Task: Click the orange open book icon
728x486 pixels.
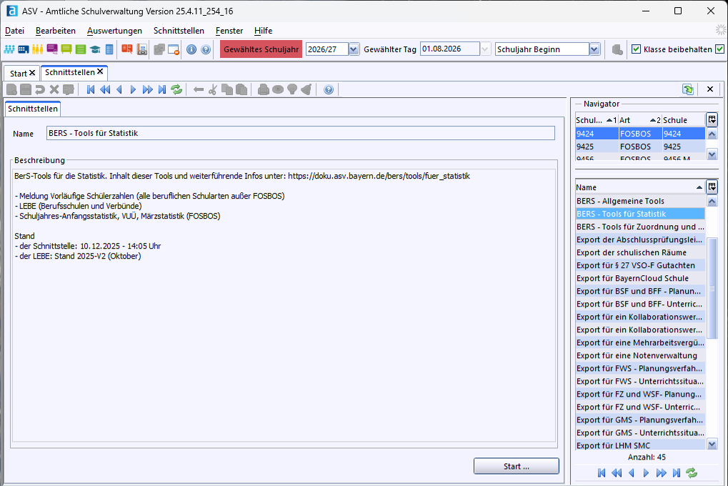Action: 126,49
